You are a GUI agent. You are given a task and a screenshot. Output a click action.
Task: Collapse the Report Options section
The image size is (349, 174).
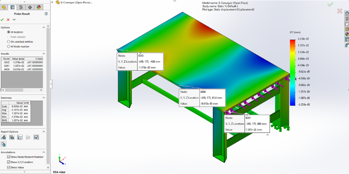[x=44, y=131]
